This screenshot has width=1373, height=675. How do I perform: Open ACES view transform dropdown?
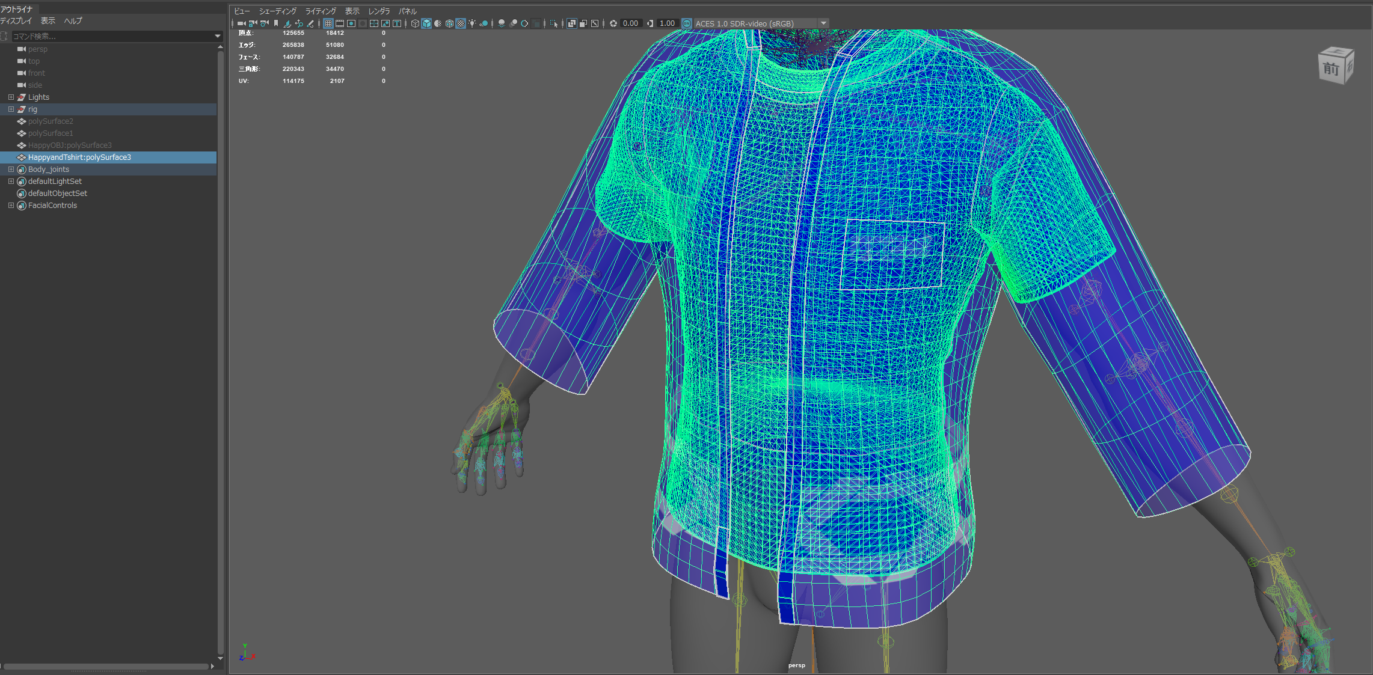pyautogui.click(x=823, y=23)
